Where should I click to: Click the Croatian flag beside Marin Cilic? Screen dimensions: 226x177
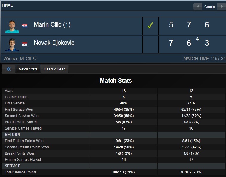pos(25,26)
